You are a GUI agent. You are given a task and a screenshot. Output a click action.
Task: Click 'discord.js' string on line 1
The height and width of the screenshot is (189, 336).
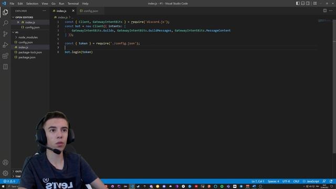(156, 22)
